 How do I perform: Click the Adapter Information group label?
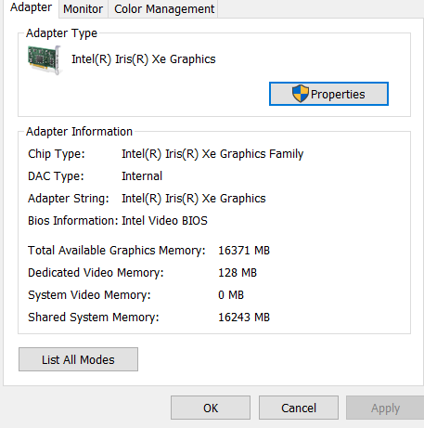(79, 132)
